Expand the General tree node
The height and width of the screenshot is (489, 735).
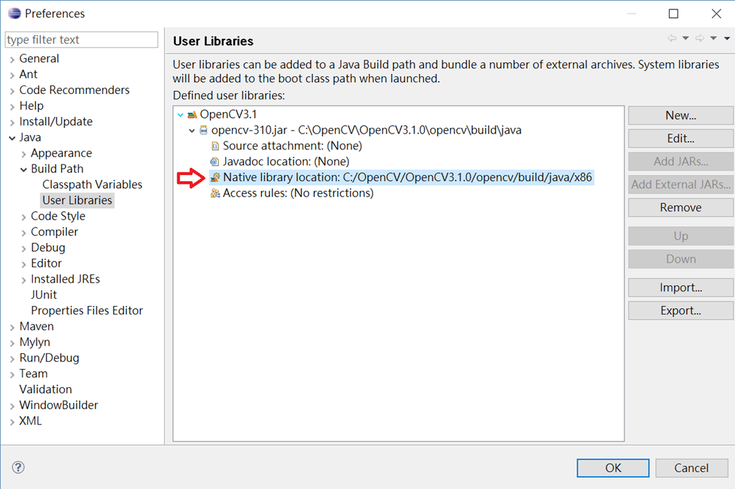12,60
